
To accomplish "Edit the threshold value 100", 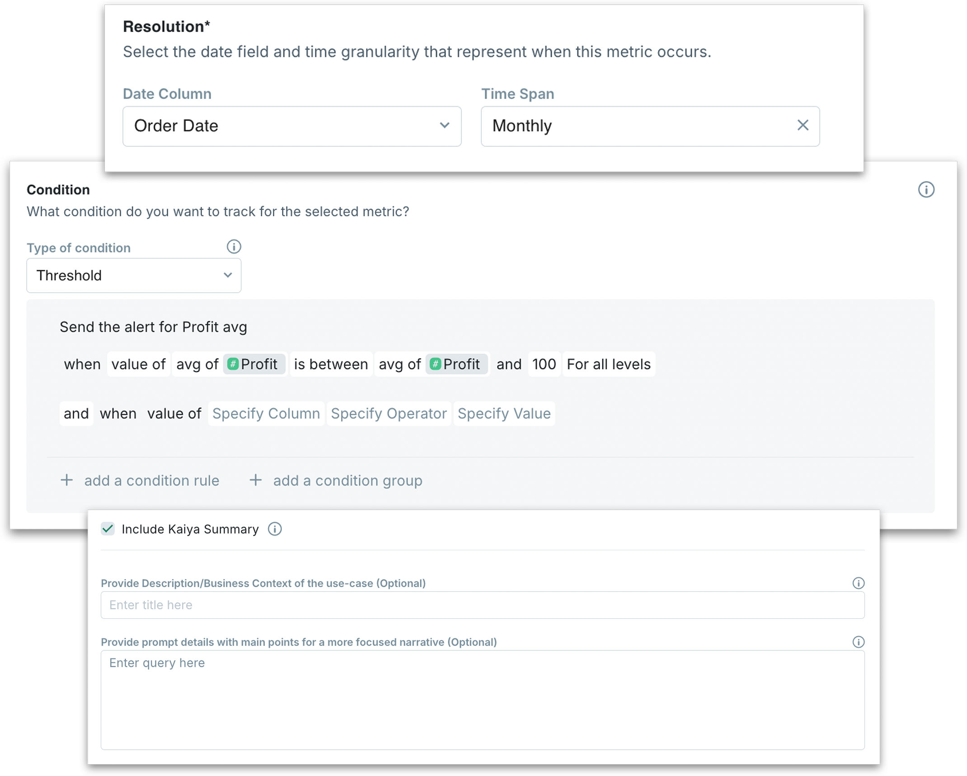I will pyautogui.click(x=544, y=364).
